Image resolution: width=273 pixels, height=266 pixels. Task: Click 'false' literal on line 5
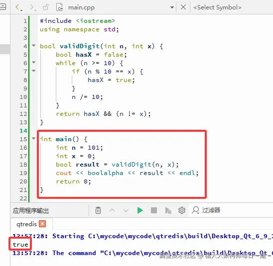(114, 55)
